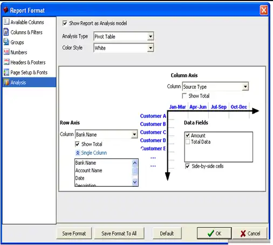Open the Column Axis Source Type dropdown
The width and height of the screenshot is (273, 245).
coord(245,87)
